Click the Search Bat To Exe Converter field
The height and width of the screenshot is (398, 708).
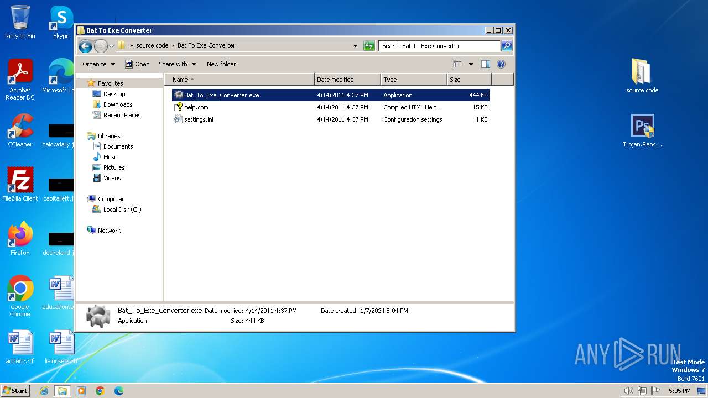click(439, 46)
